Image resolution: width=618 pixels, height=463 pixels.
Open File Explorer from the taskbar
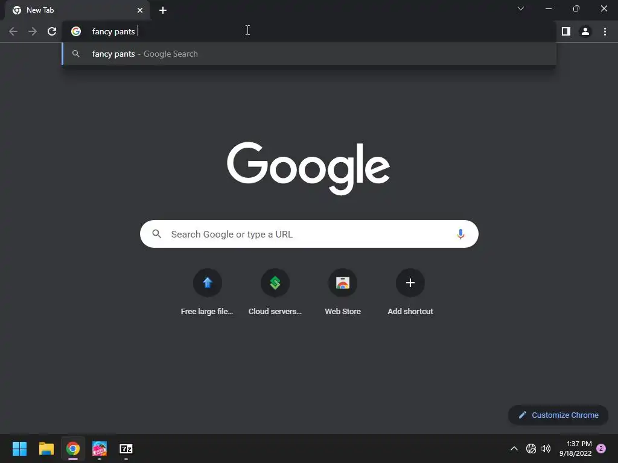pos(46,449)
